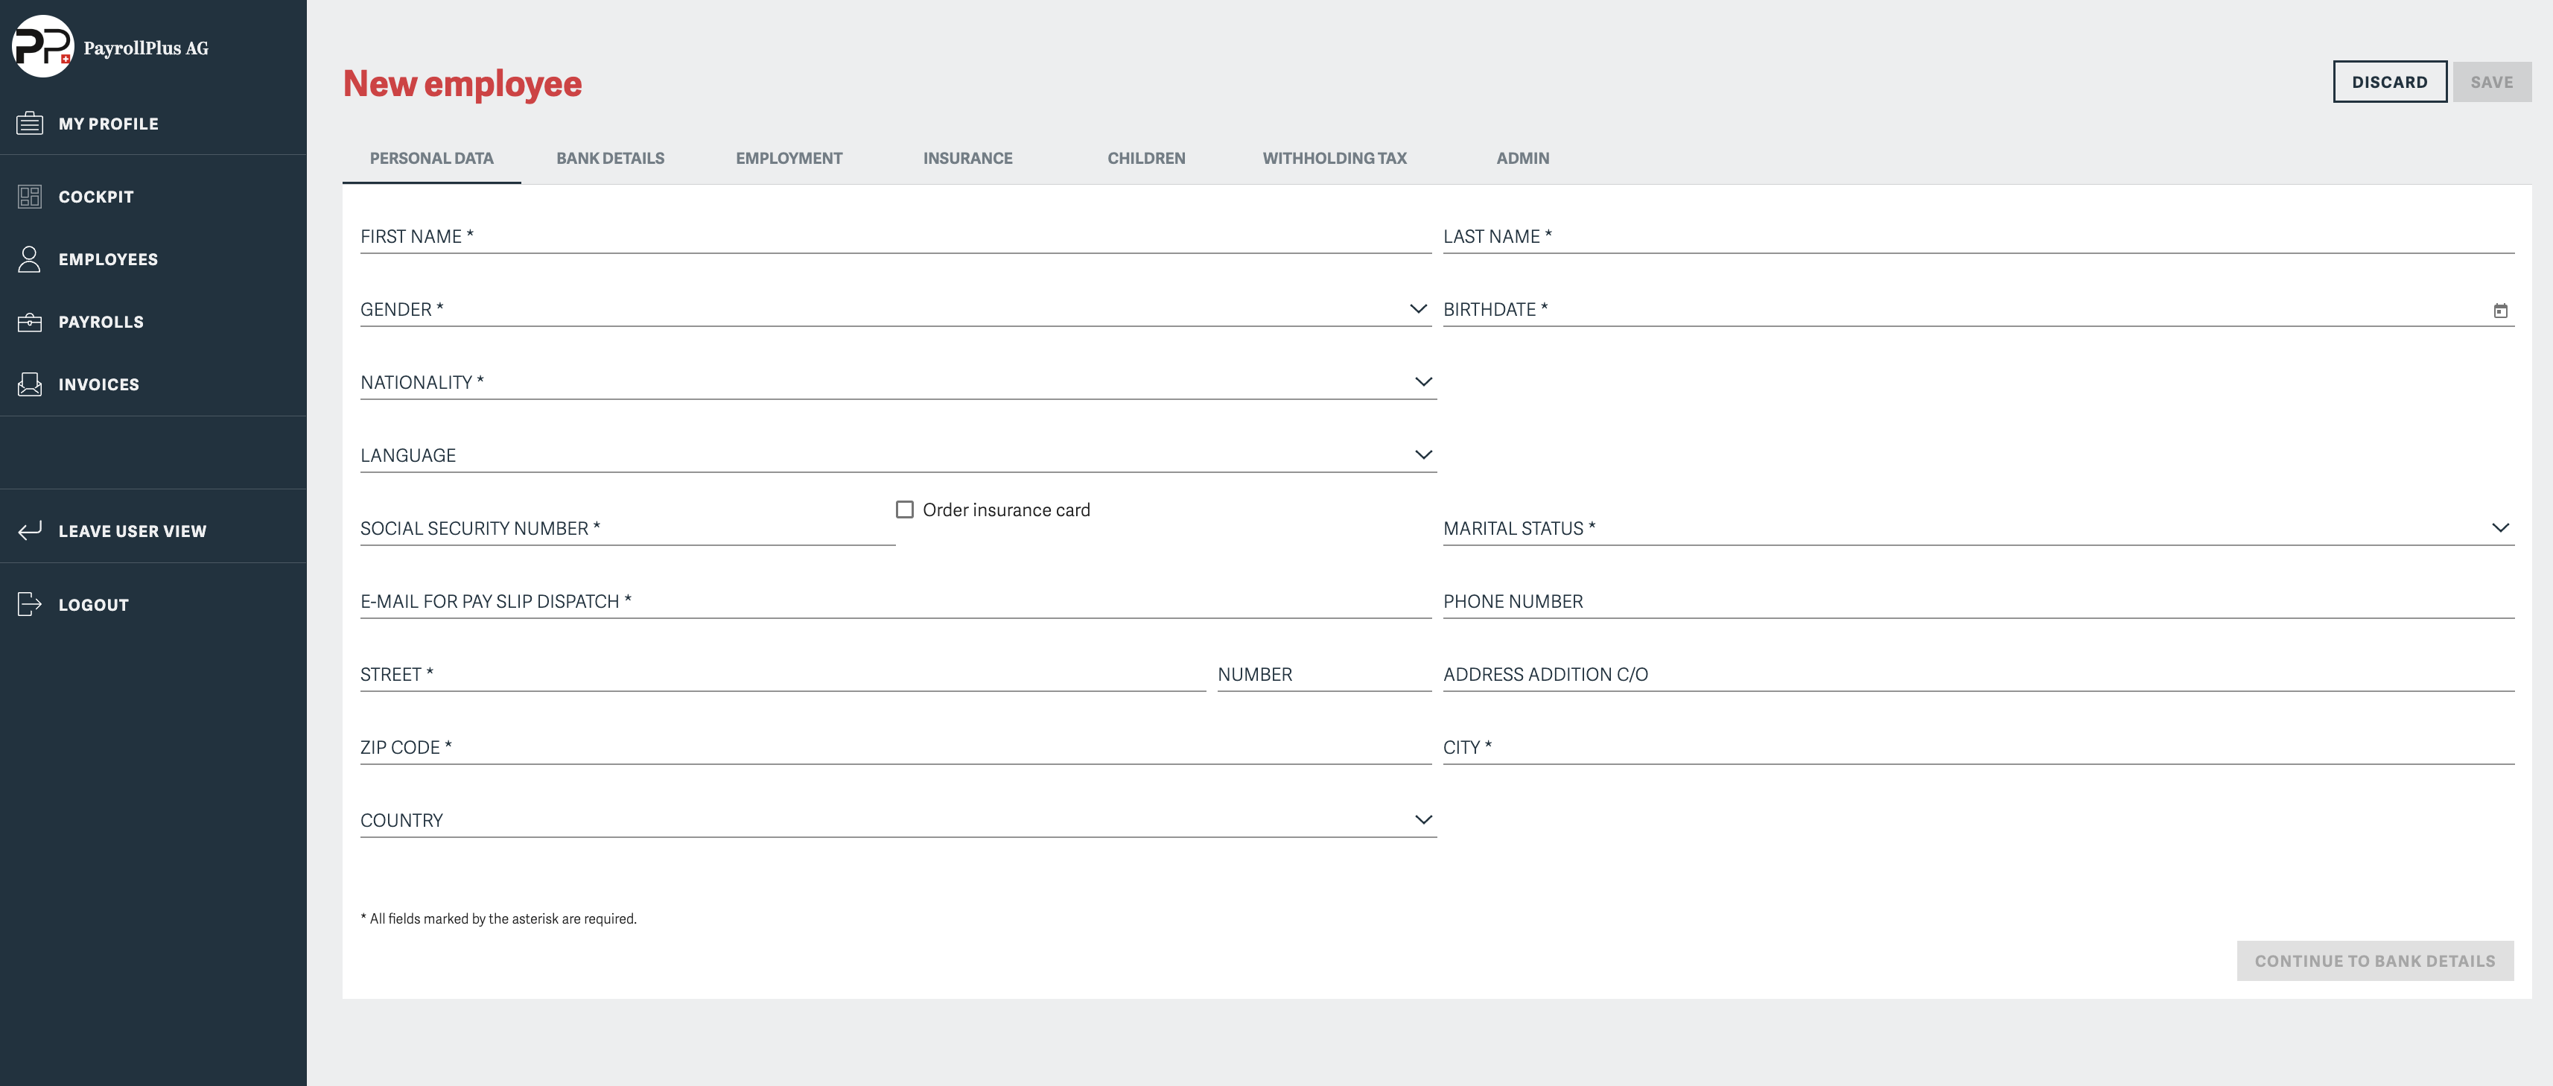The image size is (2553, 1086).
Task: Click the Social Security Number field
Action: click(x=626, y=529)
